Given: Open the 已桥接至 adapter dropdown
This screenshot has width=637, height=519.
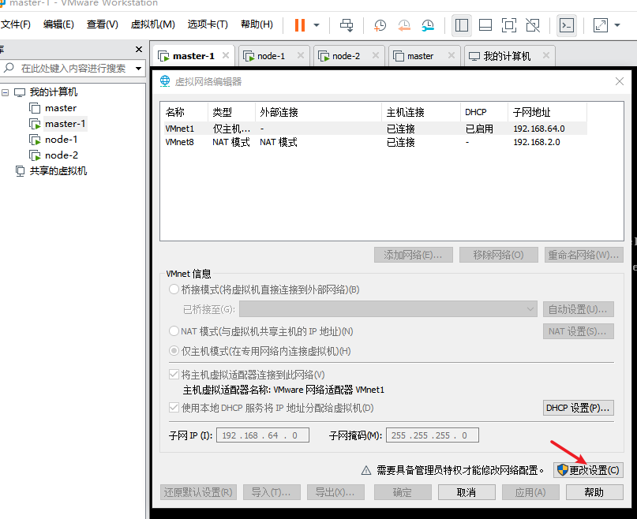Looking at the screenshot, I should (388, 309).
